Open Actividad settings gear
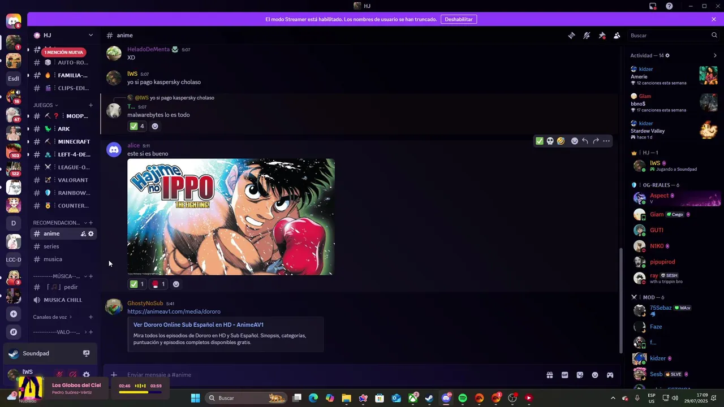The image size is (724, 407). click(667, 55)
